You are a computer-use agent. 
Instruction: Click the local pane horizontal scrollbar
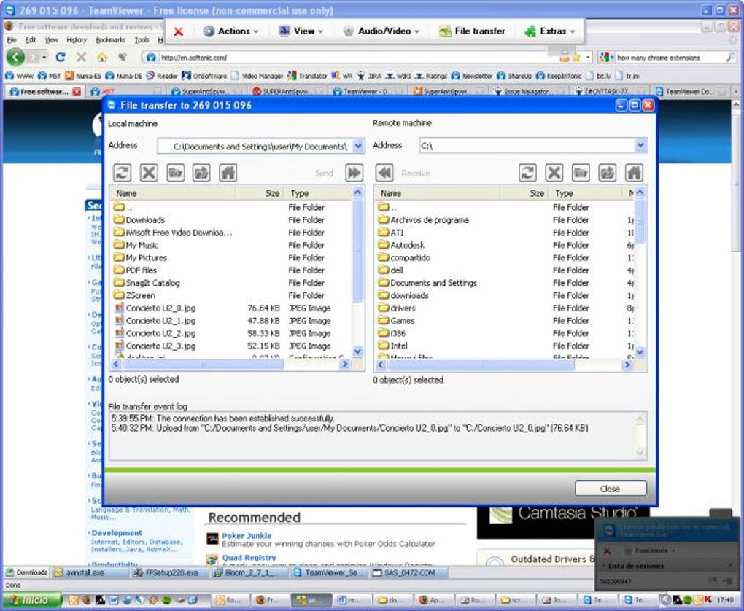(203, 365)
